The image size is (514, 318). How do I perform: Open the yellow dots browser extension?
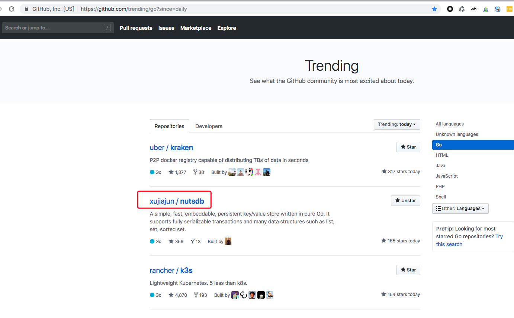click(x=510, y=9)
